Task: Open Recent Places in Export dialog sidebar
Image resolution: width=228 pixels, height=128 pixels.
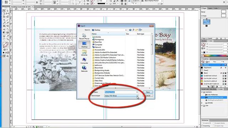Action: 84,36
